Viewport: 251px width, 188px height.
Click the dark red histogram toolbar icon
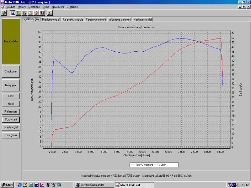coord(25,13)
